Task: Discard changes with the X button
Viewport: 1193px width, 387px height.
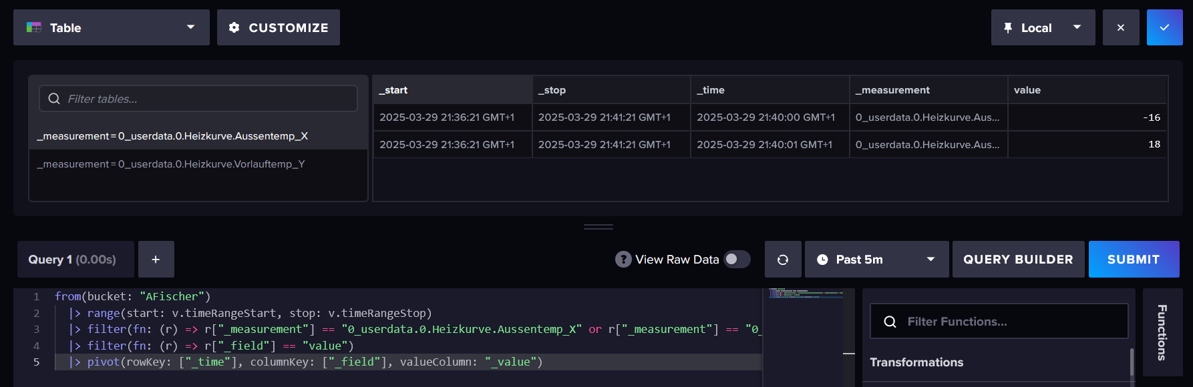Action: 1121,27
